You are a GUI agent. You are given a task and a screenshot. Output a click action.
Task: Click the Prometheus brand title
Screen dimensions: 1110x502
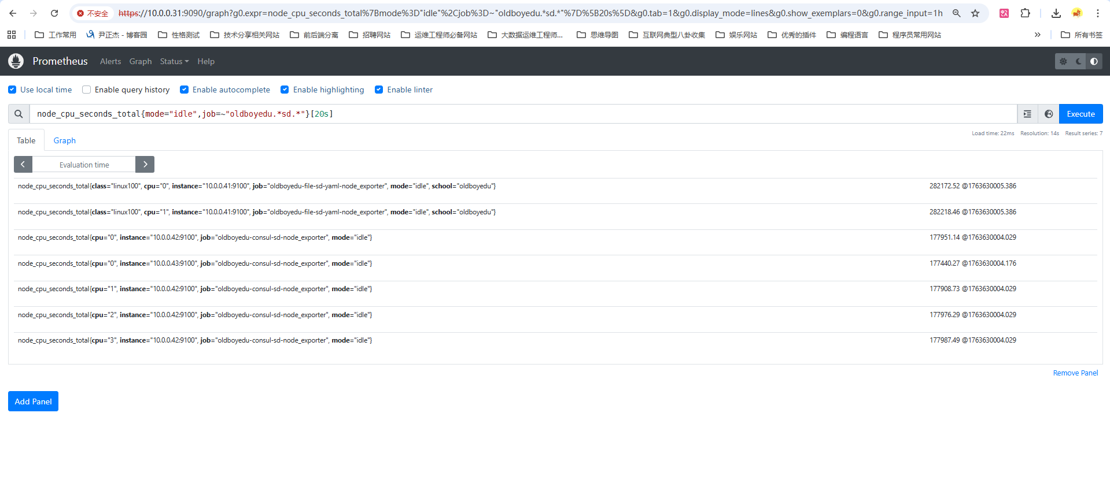(x=60, y=61)
